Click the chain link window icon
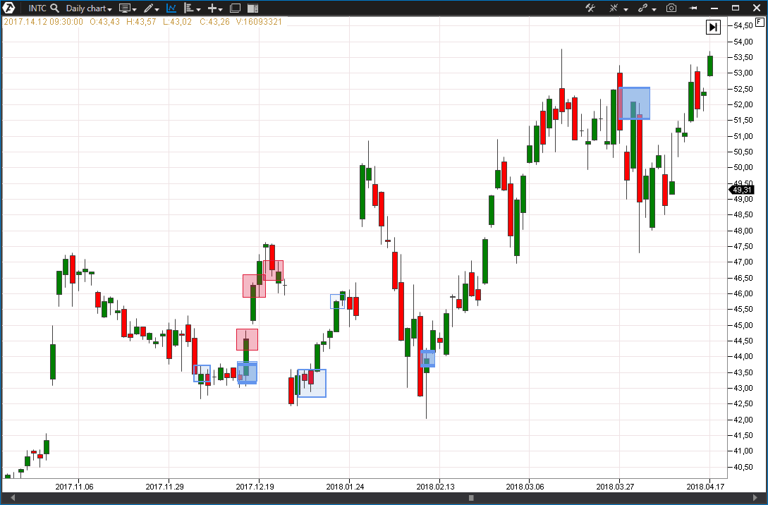768x505 pixels. pyautogui.click(x=645, y=8)
